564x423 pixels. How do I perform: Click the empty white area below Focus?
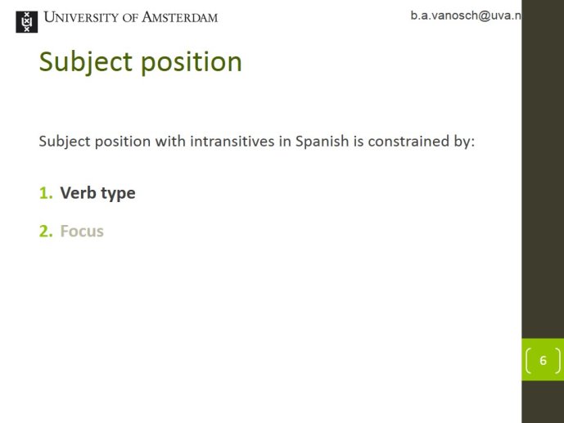pyautogui.click(x=252, y=323)
